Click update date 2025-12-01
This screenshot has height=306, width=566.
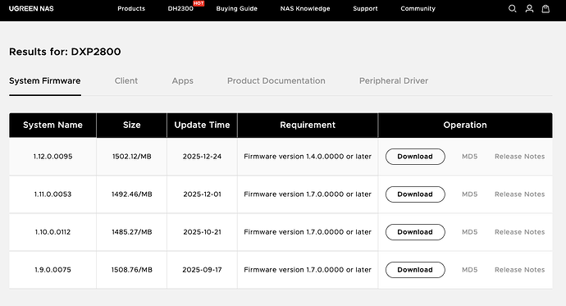[x=202, y=194]
